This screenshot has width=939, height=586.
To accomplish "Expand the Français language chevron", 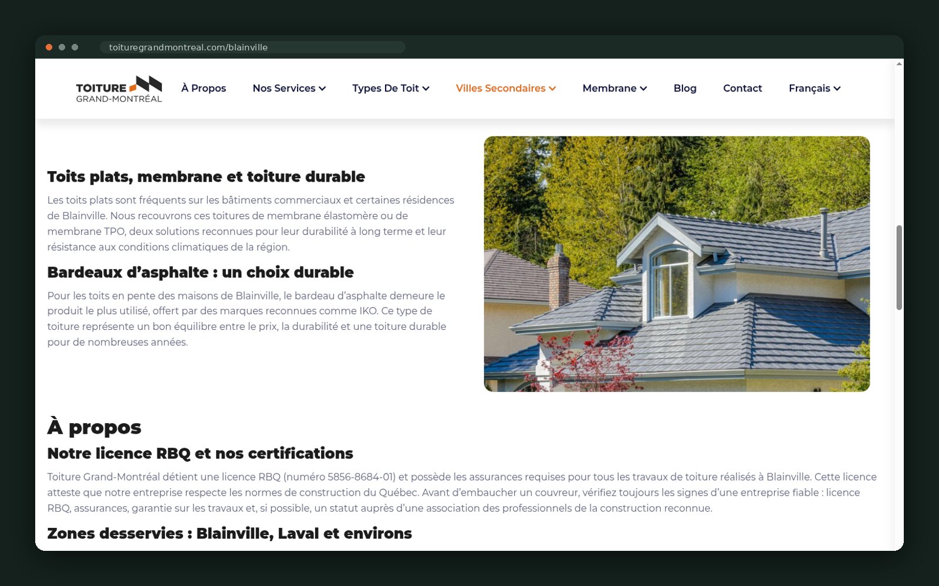I will [x=837, y=88].
